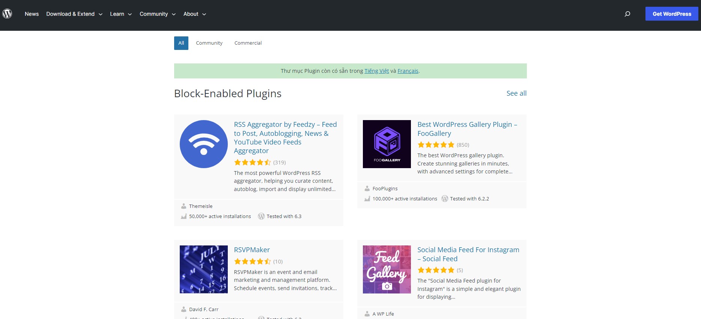
Task: Click the 50,000+ active installations text
Action: point(220,216)
